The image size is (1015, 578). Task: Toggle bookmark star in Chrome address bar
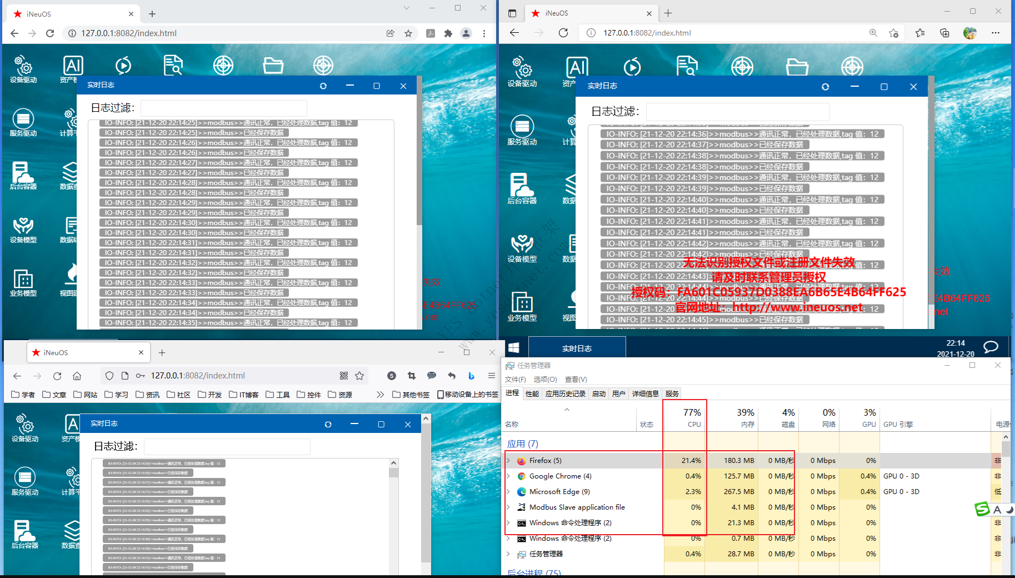point(408,33)
